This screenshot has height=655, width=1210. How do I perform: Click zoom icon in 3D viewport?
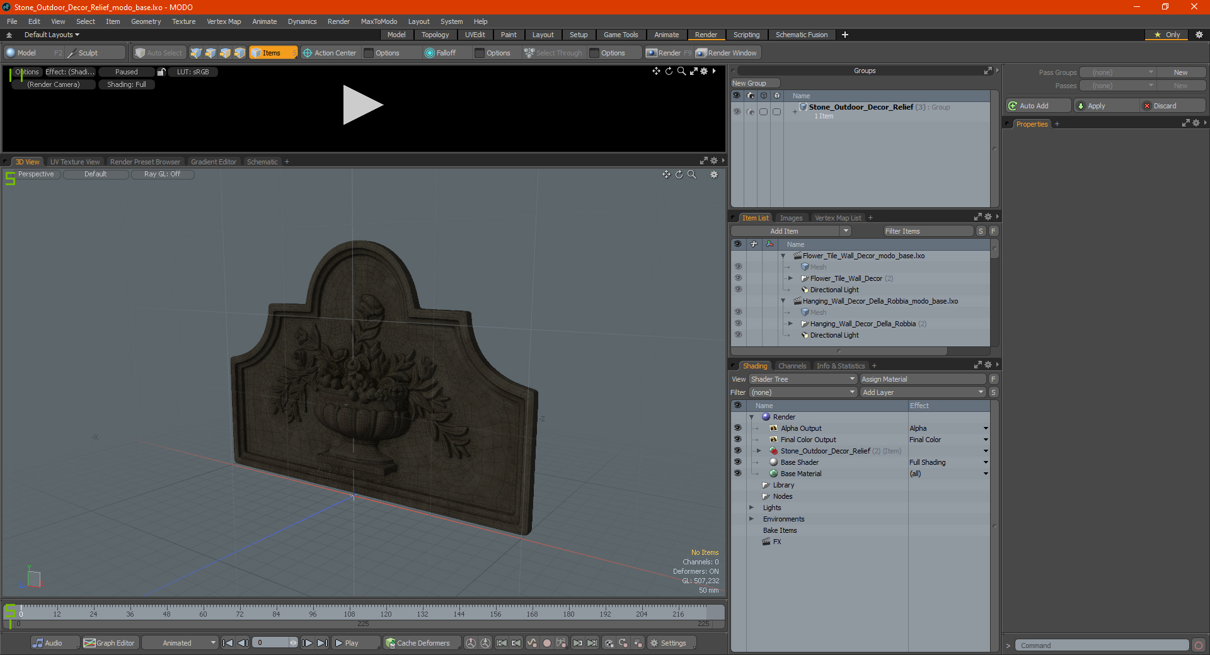click(692, 174)
